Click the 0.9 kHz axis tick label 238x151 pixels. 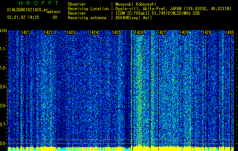3,87
